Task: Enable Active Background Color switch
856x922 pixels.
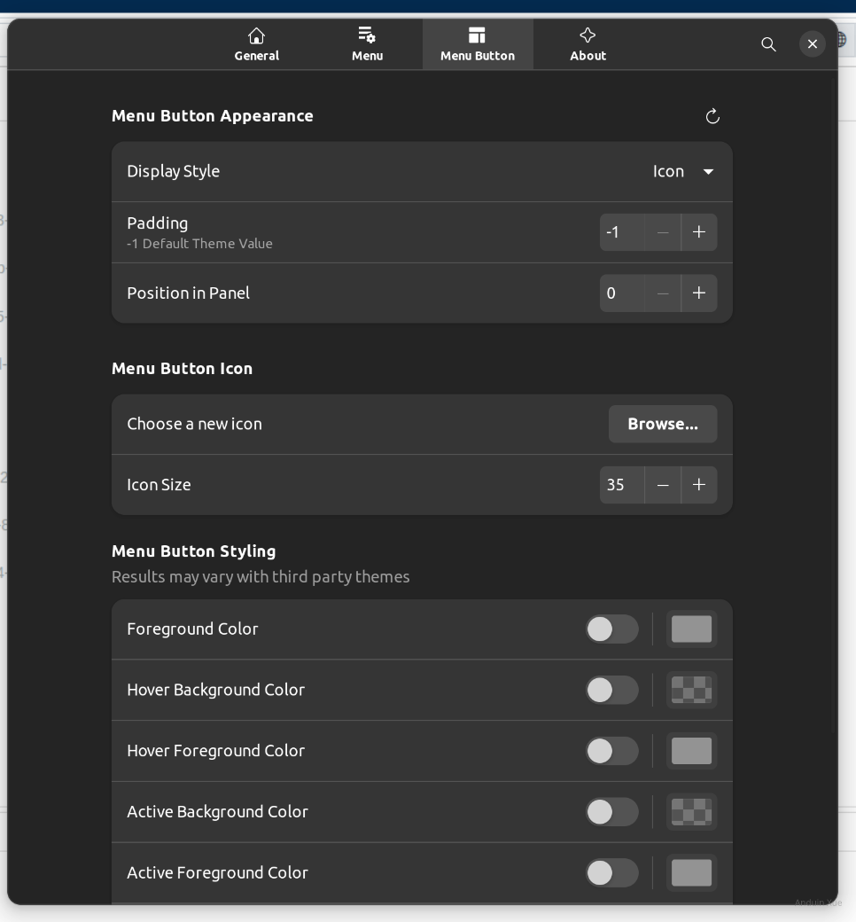Action: coord(611,812)
